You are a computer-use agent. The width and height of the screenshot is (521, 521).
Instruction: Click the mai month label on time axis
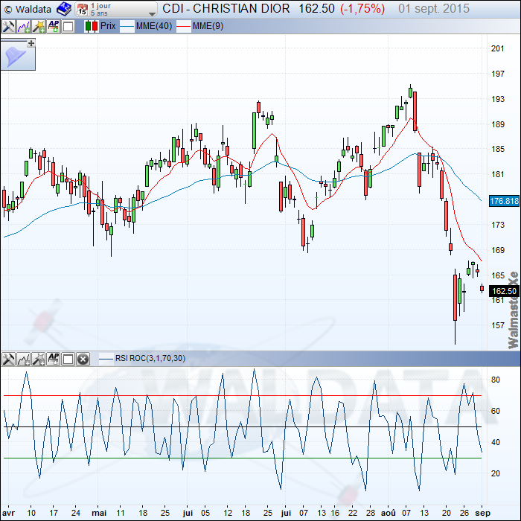tap(99, 513)
